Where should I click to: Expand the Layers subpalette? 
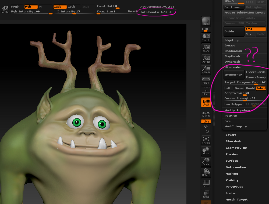point(231,135)
